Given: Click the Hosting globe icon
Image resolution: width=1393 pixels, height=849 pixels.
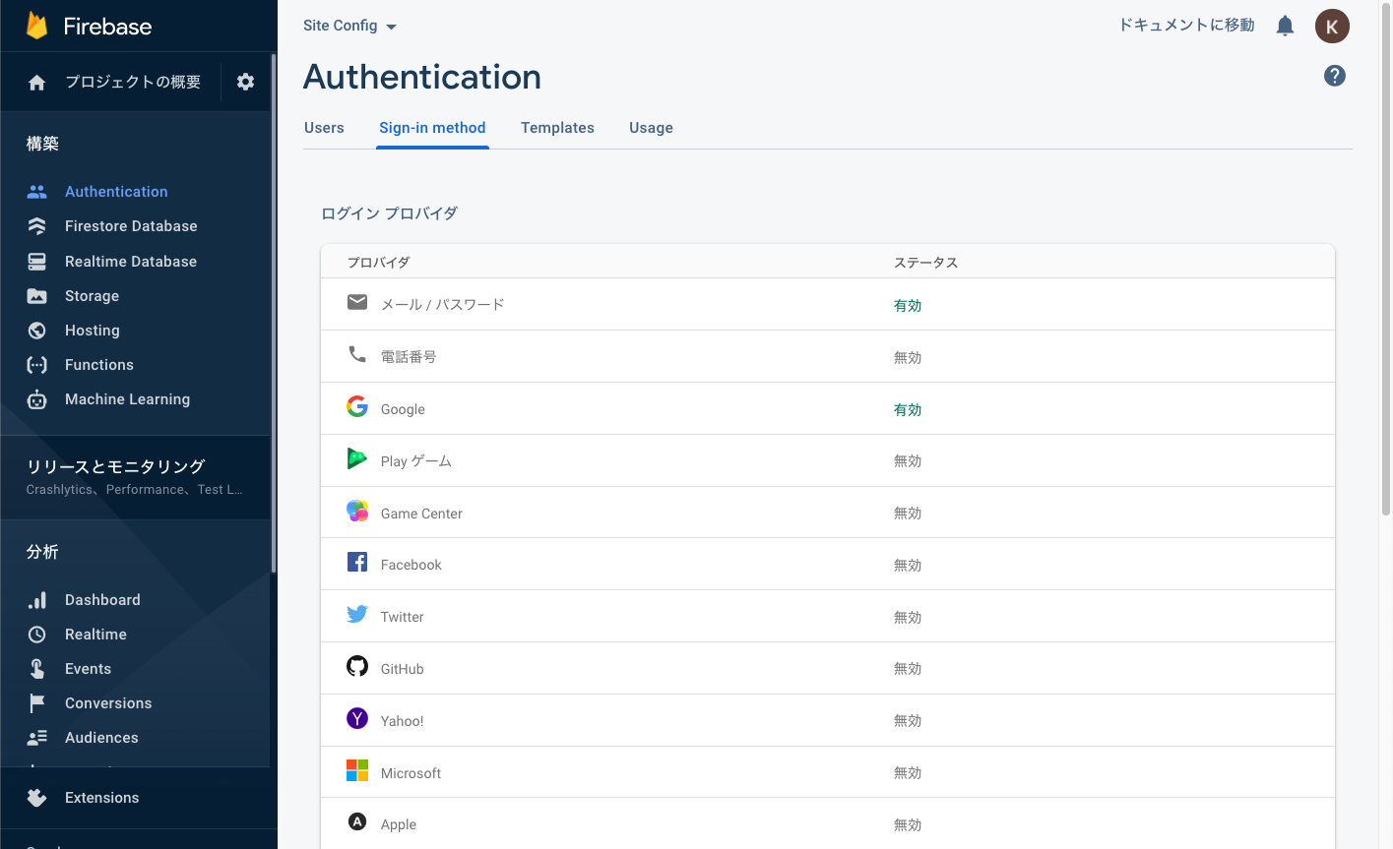Looking at the screenshot, I should (37, 331).
